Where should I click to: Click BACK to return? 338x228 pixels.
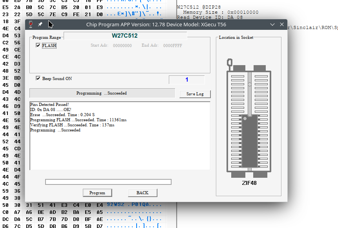(x=142, y=193)
